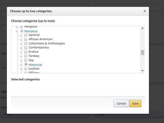164x123 pixels.
Task: Enable the Contemporary category checkbox
Action: coord(26,48)
